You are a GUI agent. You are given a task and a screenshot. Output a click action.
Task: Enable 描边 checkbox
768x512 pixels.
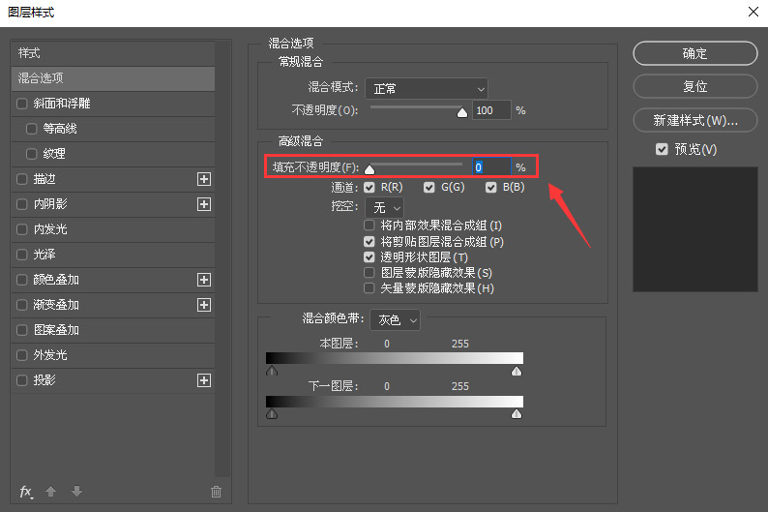[22, 179]
